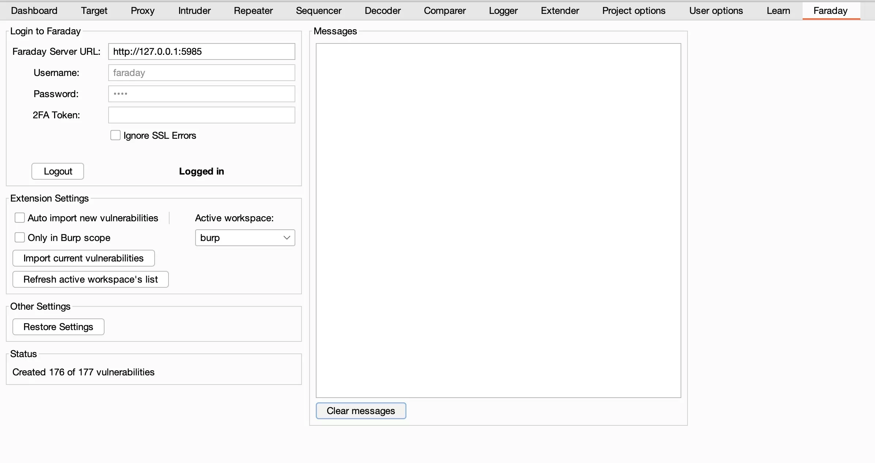Image resolution: width=875 pixels, height=463 pixels.
Task: Expand the burp workspace selector chevron
Action: coord(287,237)
